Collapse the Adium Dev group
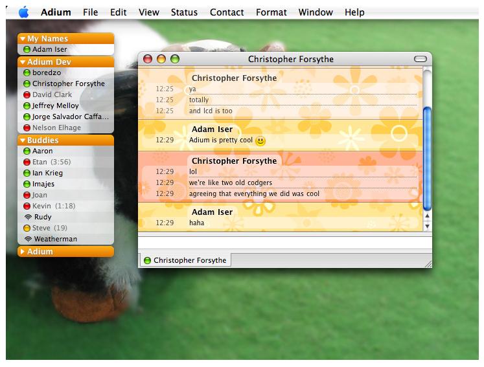The width and height of the screenshot is (484, 367). point(23,62)
